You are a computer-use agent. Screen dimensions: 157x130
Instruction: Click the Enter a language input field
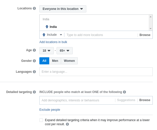click(x=96, y=72)
